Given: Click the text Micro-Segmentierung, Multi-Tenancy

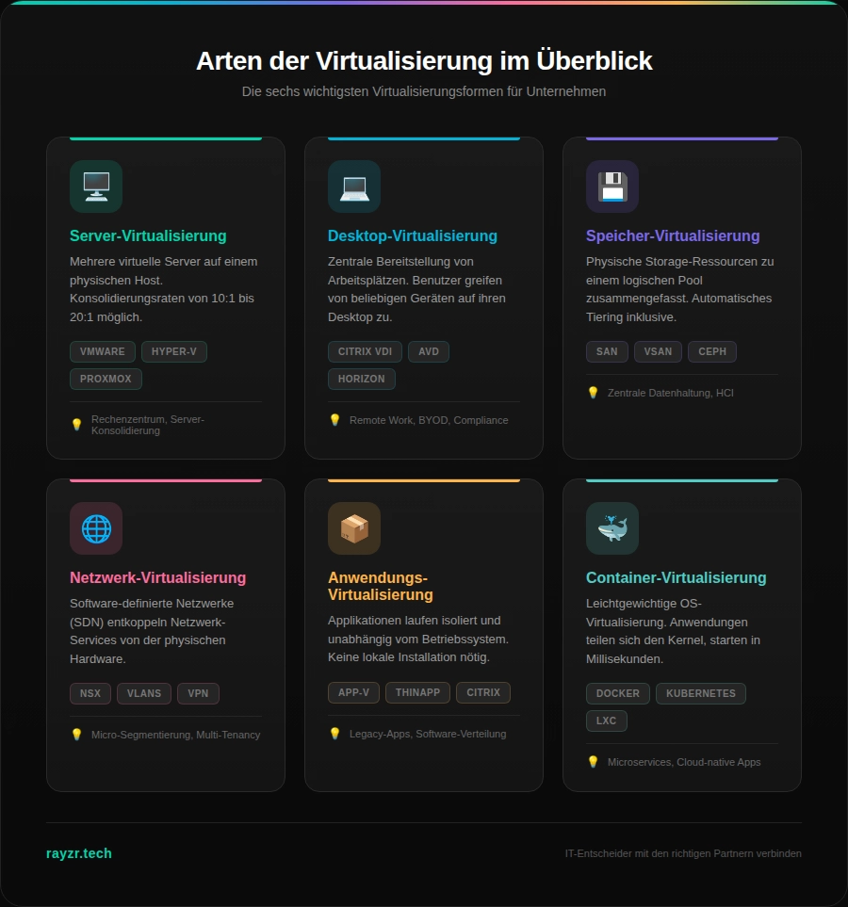Looking at the screenshot, I should coord(176,735).
